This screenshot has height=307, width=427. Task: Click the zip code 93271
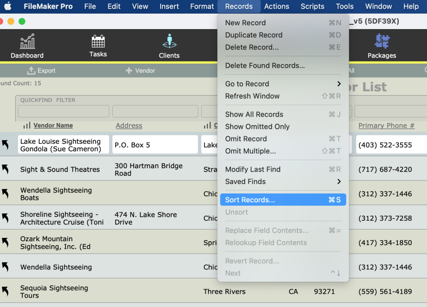324,292
